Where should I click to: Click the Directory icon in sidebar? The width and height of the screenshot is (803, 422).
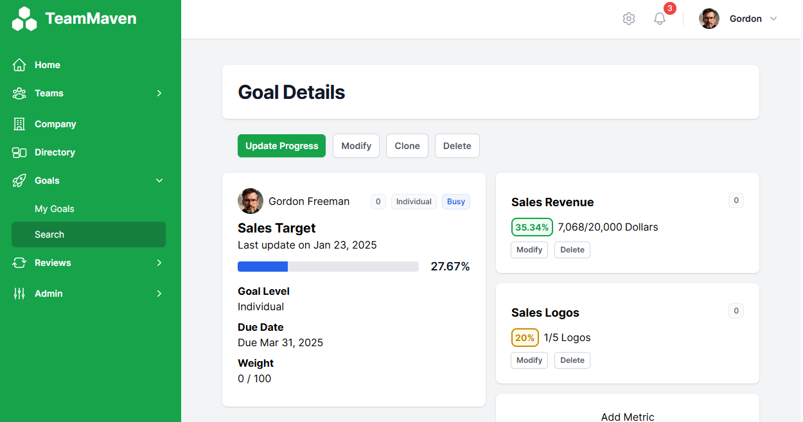tap(19, 152)
